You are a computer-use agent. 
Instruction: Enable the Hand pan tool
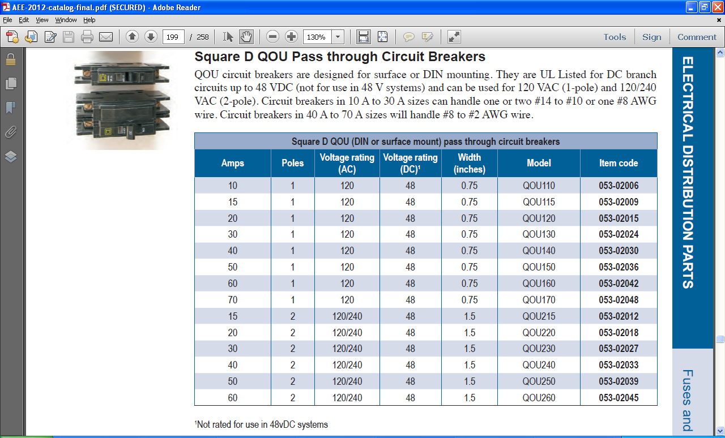pyautogui.click(x=246, y=37)
